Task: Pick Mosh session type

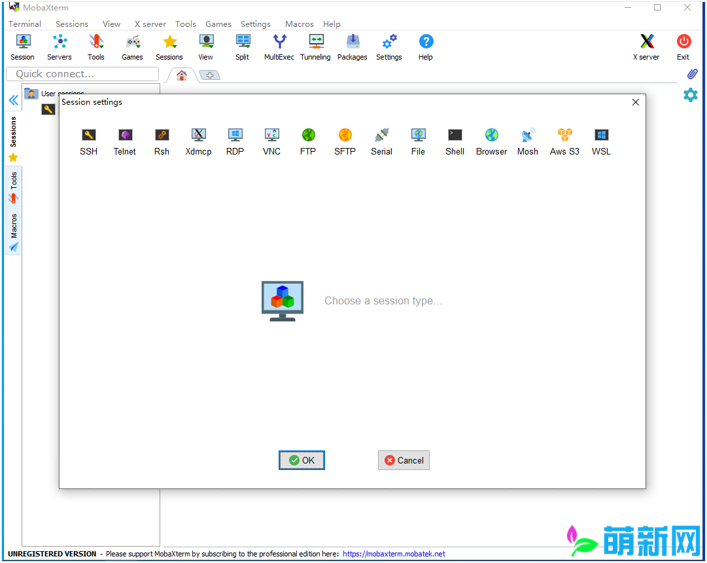Action: point(528,142)
